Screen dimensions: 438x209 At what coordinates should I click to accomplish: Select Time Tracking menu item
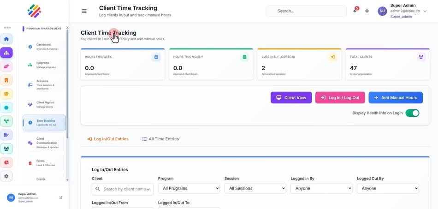coord(44,123)
